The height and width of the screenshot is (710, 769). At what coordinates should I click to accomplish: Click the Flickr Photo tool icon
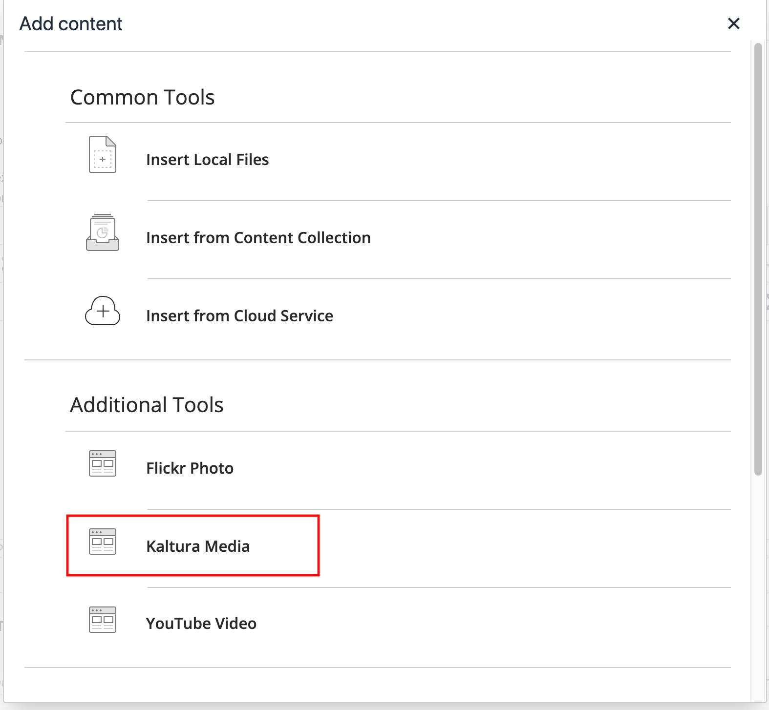pos(103,463)
